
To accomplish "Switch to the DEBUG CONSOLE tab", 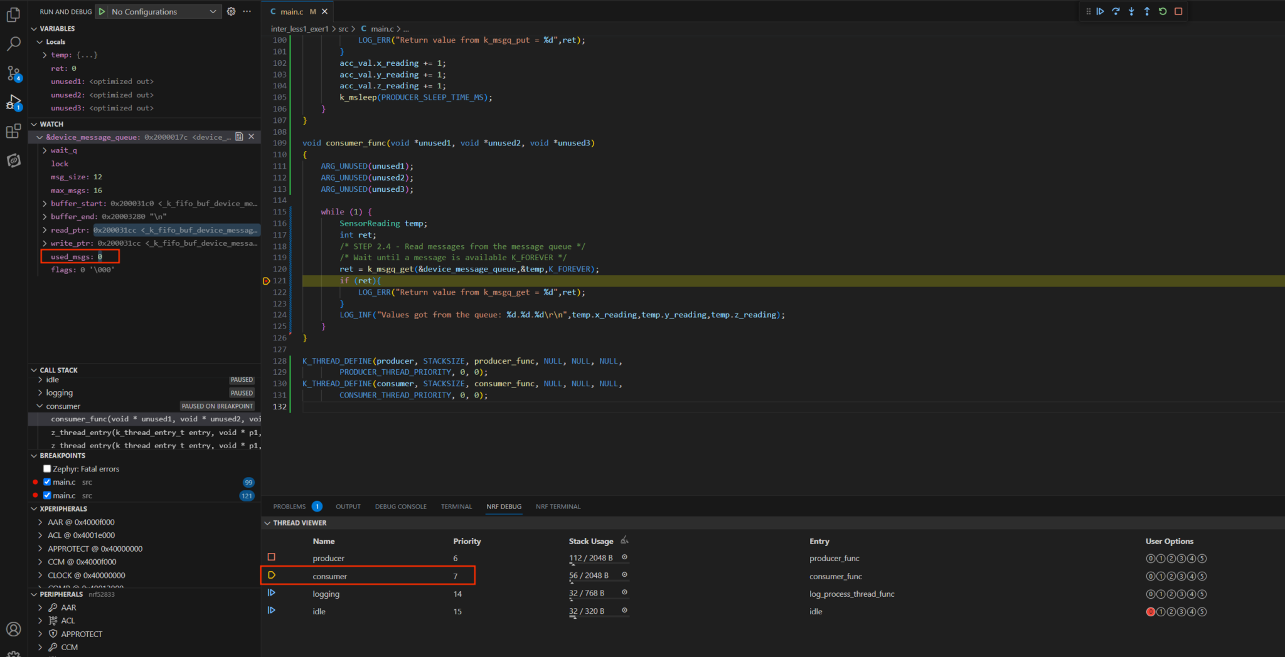I will (x=400, y=507).
